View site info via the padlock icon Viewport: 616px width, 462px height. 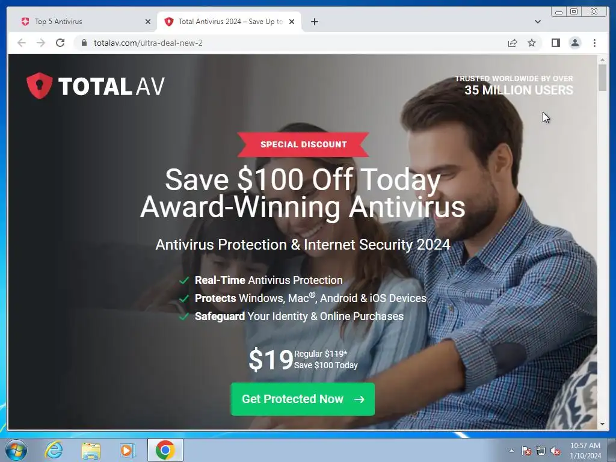point(84,43)
